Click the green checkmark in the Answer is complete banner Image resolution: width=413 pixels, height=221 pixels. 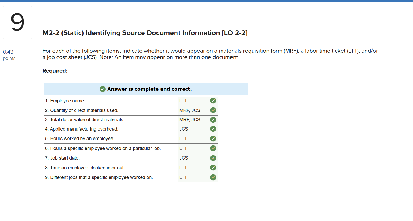click(103, 89)
